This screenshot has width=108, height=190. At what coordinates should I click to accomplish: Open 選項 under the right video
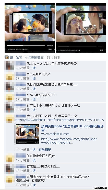coord(101,50)
